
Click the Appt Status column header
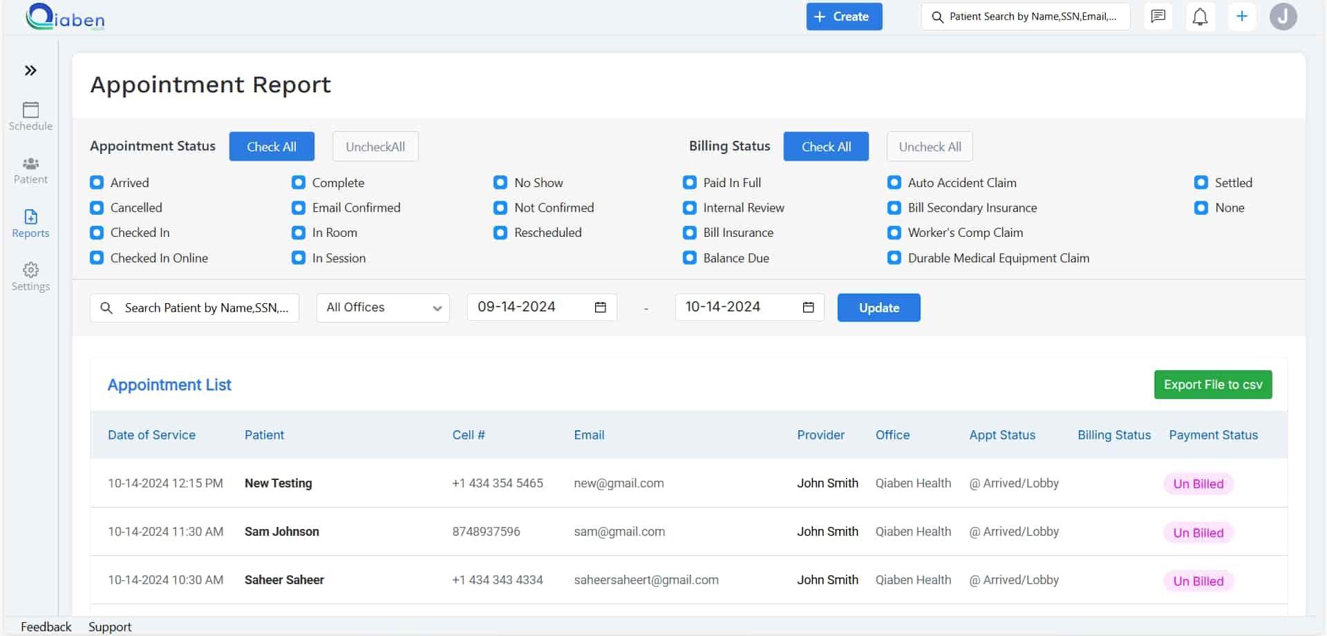(x=1002, y=435)
